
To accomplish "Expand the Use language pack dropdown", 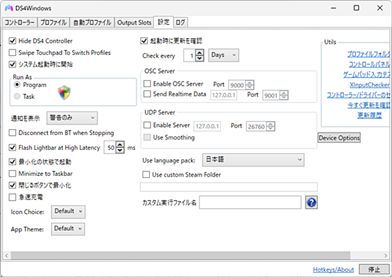I will click(253, 160).
